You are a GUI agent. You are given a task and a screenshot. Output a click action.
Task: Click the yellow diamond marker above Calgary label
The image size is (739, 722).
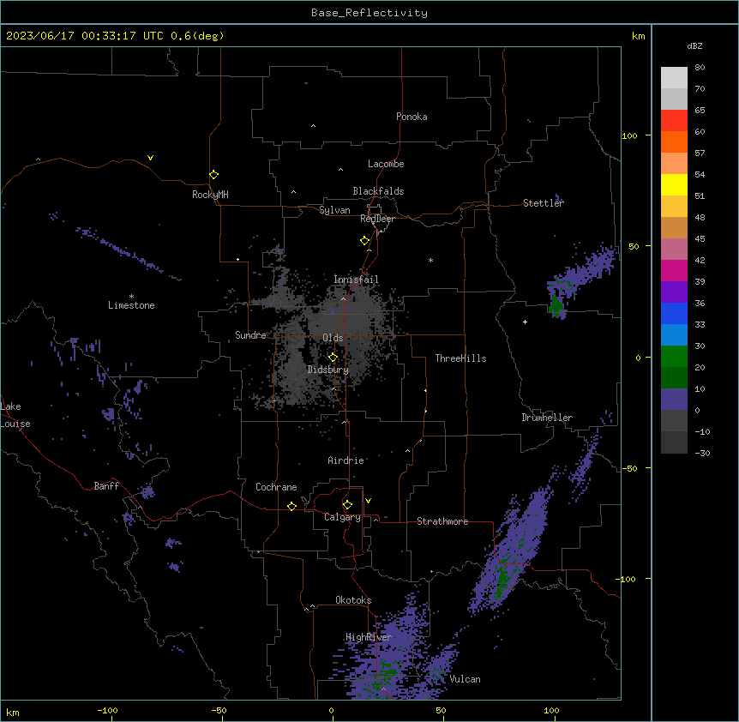[347, 505]
